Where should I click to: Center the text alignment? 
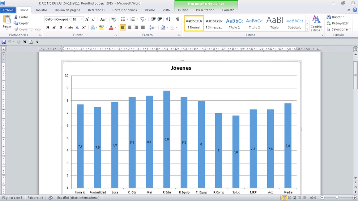click(129, 27)
